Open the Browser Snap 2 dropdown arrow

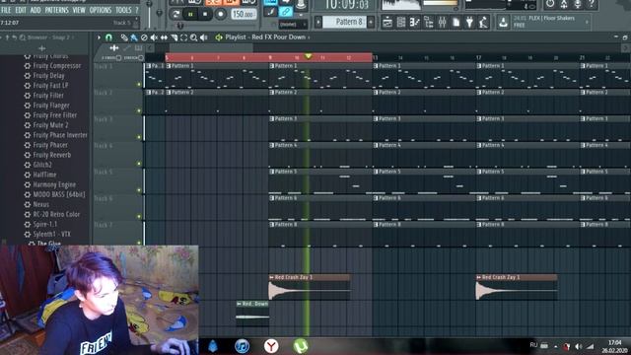coord(73,37)
